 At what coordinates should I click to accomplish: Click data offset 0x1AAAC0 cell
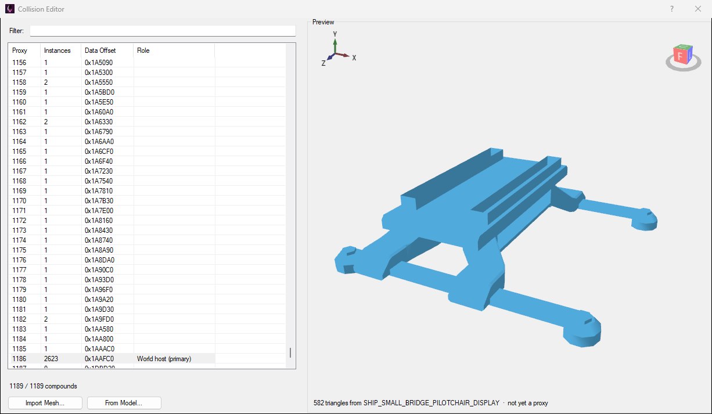[107, 349]
